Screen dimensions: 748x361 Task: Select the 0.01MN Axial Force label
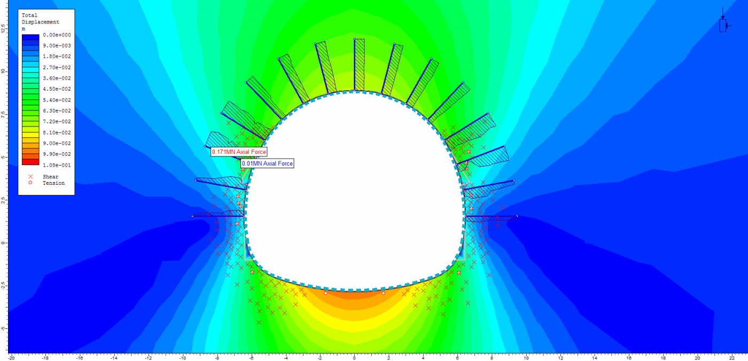pos(267,163)
